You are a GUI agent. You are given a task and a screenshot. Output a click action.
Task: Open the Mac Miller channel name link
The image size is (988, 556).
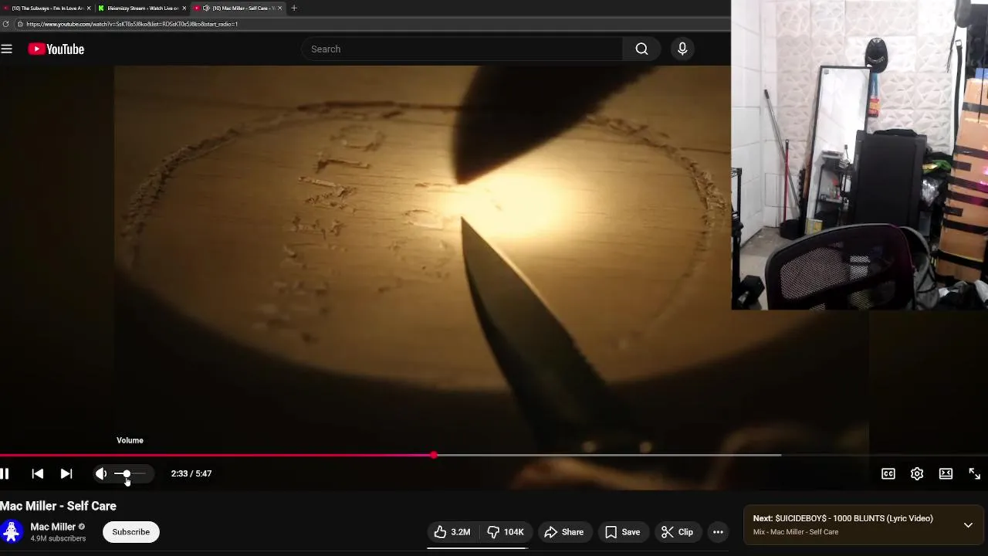point(52,527)
